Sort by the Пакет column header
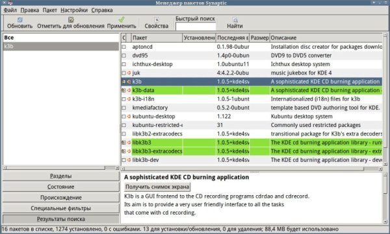The image size is (390, 234). pos(157,38)
